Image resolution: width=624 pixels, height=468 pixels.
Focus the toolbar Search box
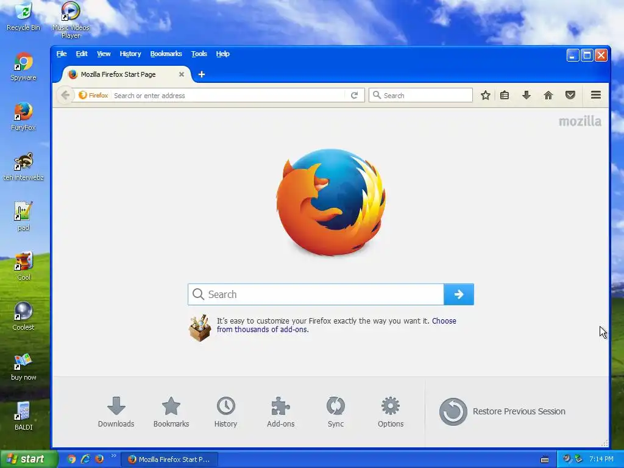(x=420, y=96)
